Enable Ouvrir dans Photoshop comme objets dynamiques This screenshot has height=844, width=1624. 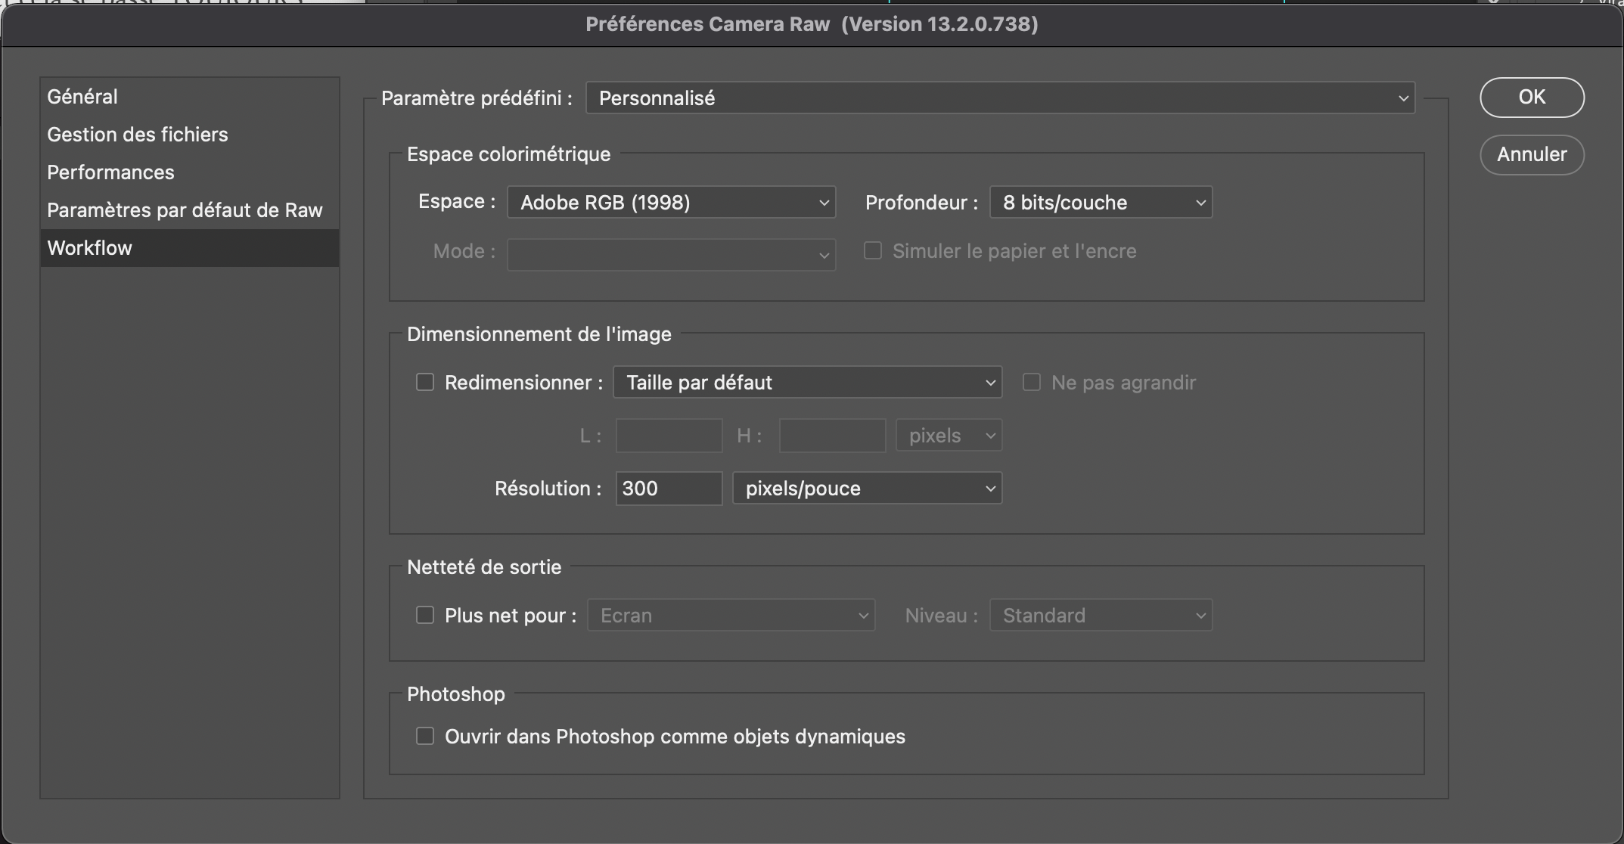point(425,736)
